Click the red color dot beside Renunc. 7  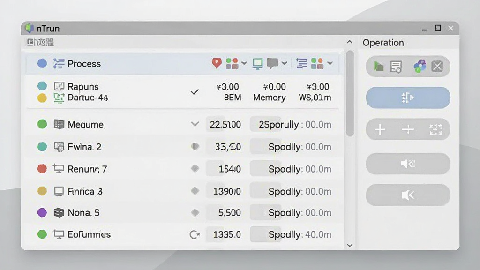pos(42,169)
